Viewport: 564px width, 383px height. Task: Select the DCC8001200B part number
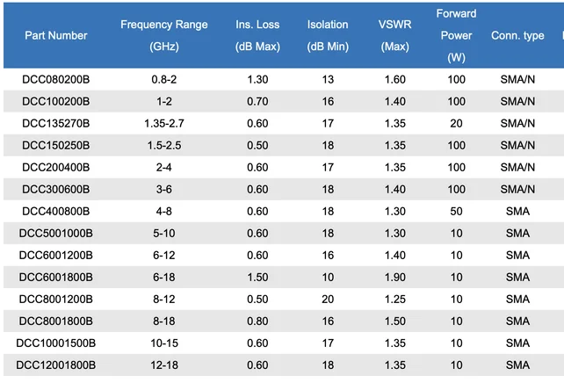56,300
